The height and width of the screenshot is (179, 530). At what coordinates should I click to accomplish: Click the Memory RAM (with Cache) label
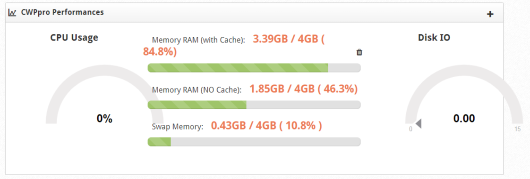click(x=198, y=40)
